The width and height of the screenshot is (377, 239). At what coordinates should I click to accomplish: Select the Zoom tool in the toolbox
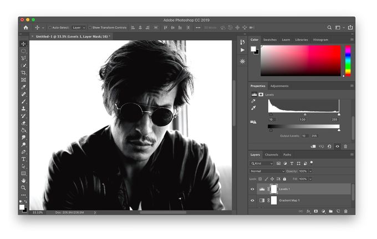point(23,188)
